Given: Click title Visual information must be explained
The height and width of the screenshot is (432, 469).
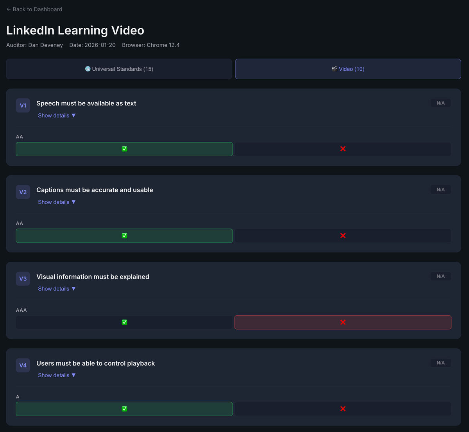Looking at the screenshot, I should (93, 277).
